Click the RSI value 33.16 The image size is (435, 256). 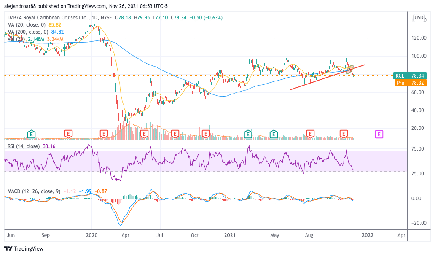coord(49,146)
